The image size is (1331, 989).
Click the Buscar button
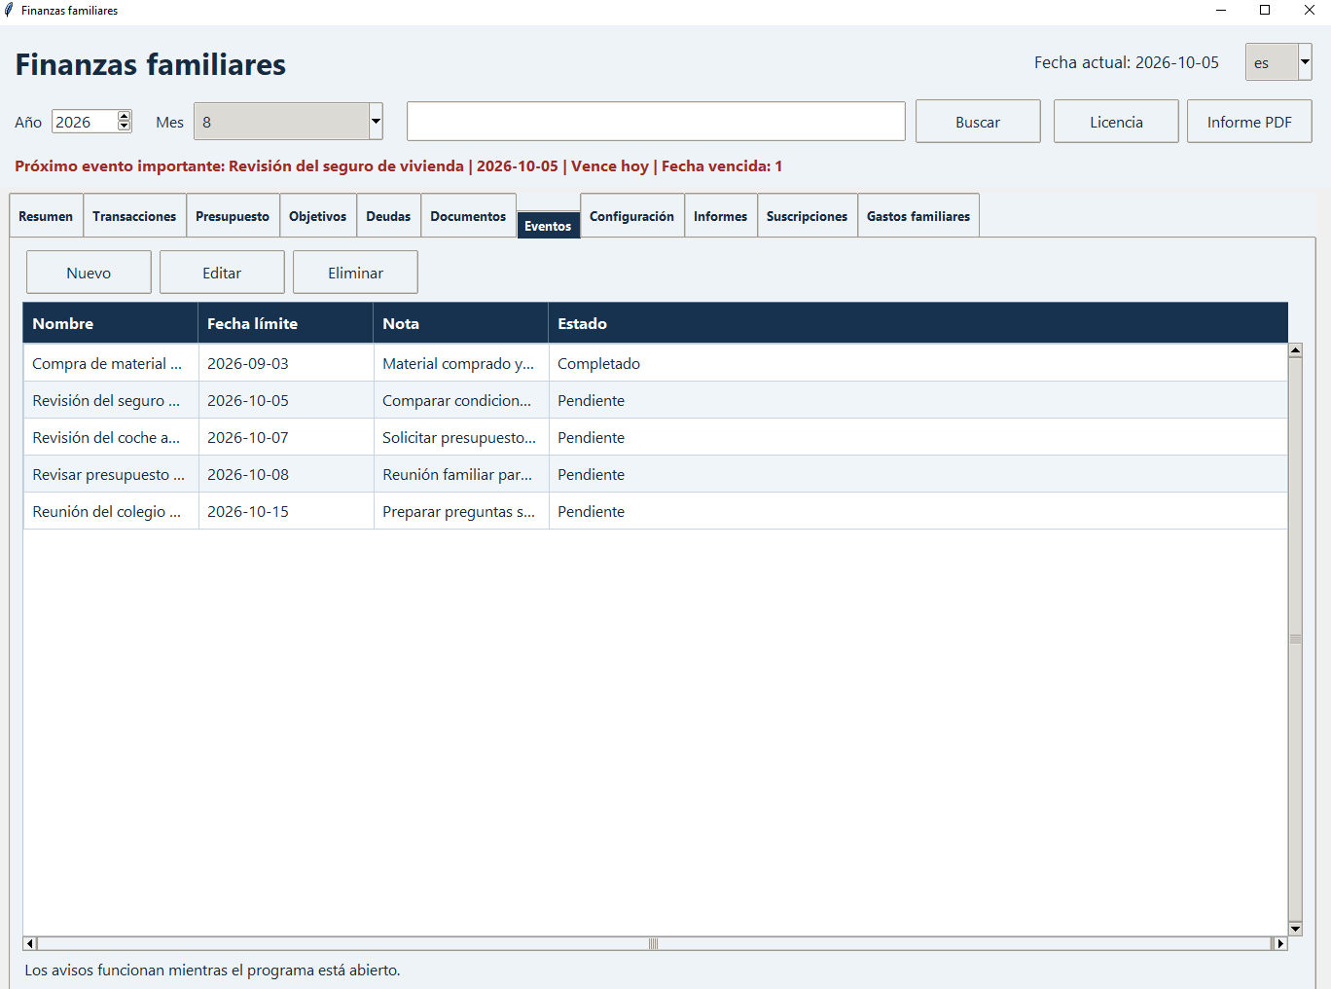pyautogui.click(x=978, y=122)
